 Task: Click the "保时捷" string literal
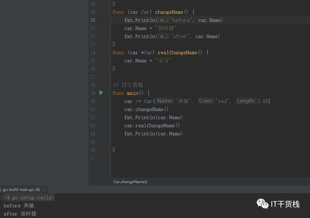click(166, 28)
